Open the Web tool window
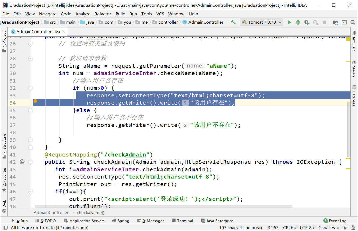 (4, 206)
